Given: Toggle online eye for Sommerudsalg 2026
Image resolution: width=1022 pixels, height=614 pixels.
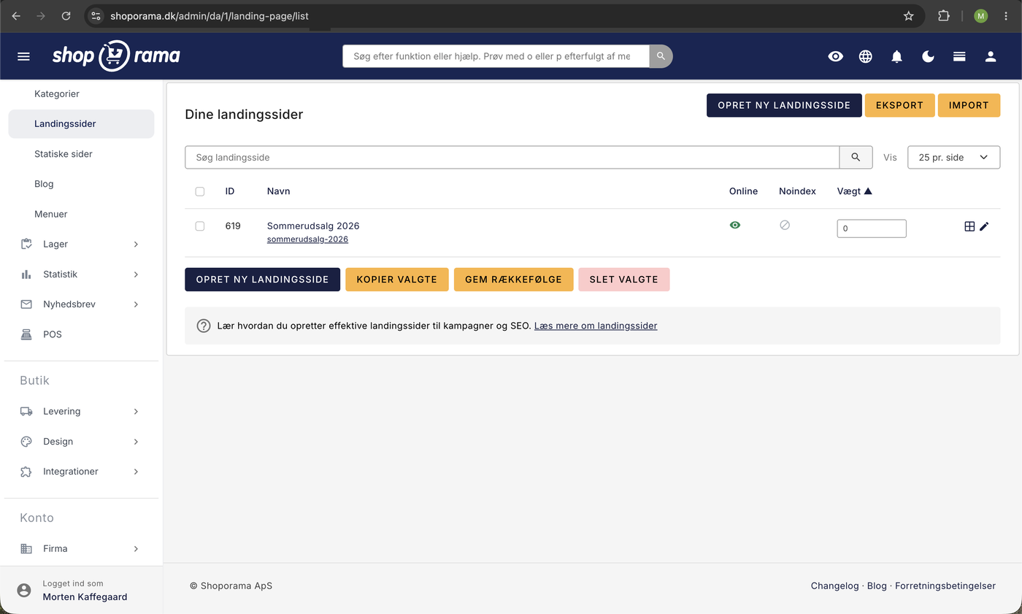Looking at the screenshot, I should (x=735, y=225).
